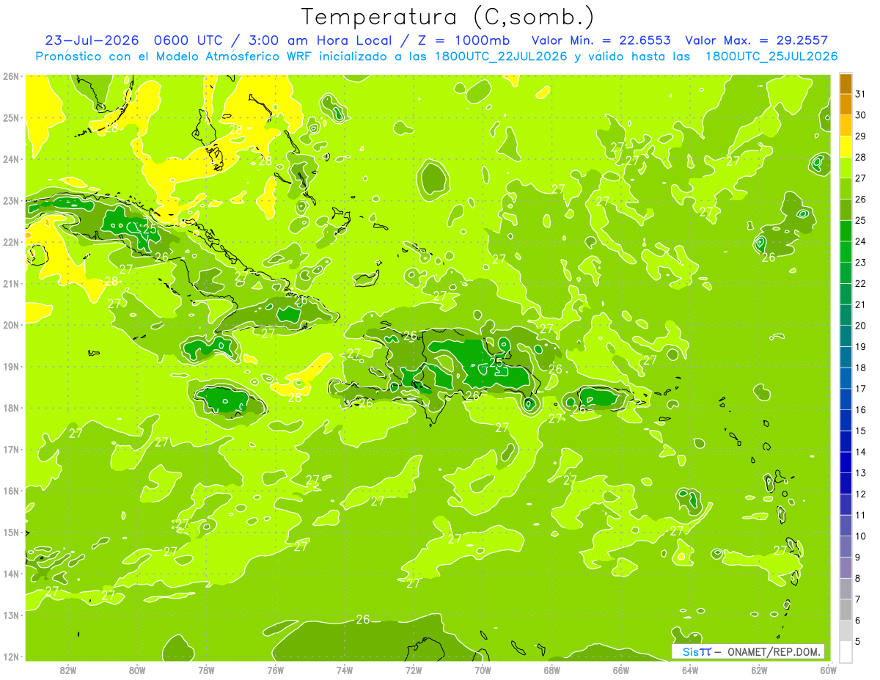This screenshot has height=680, width=880.
Task: Click the longitude axis label 82W
Action: point(68,670)
